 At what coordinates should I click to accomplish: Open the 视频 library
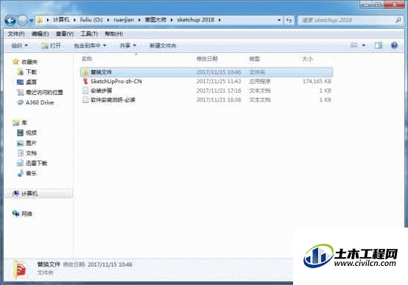tap(31, 133)
